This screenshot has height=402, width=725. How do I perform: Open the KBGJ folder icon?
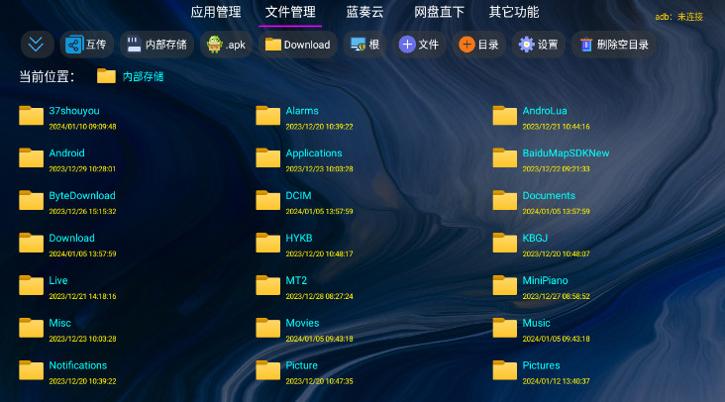tap(505, 243)
